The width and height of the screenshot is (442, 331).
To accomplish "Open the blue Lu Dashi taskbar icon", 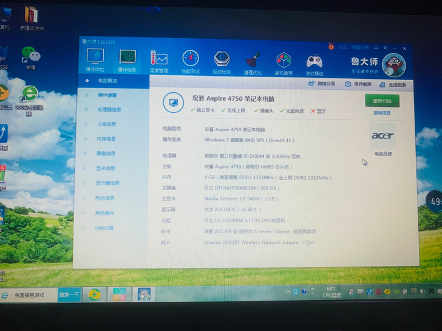I will pos(144,294).
